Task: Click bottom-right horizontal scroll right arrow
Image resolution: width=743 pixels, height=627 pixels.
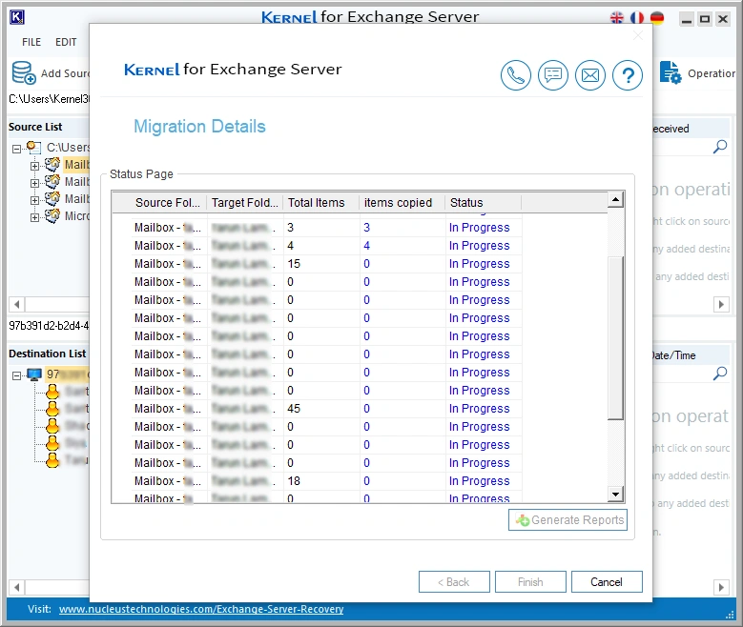Action: click(x=721, y=588)
